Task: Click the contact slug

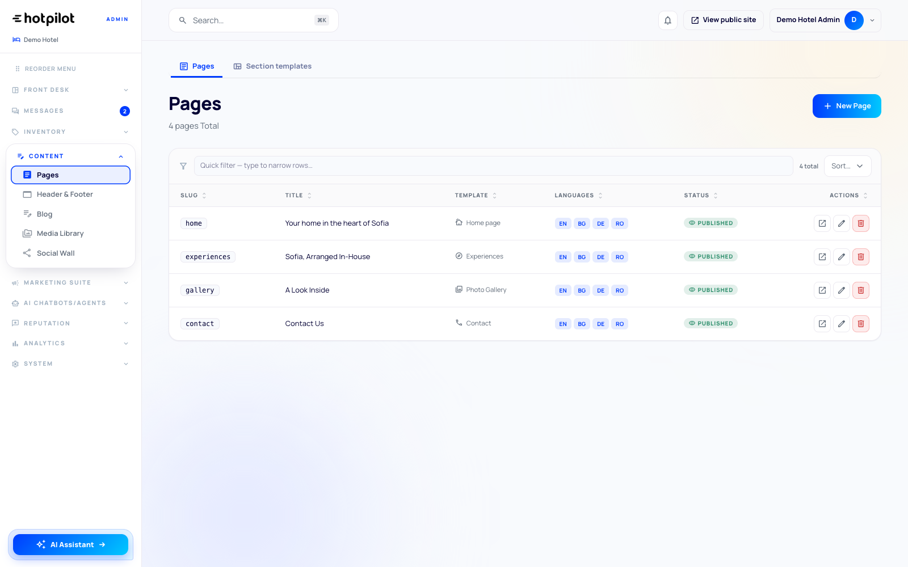Action: pos(200,324)
